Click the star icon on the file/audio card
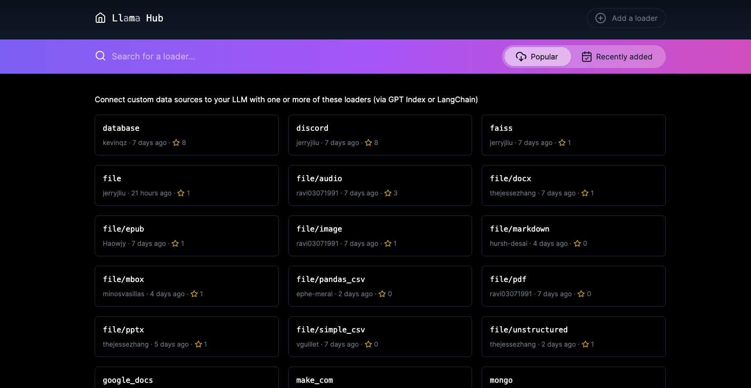Image resolution: width=751 pixels, height=388 pixels. [388, 193]
